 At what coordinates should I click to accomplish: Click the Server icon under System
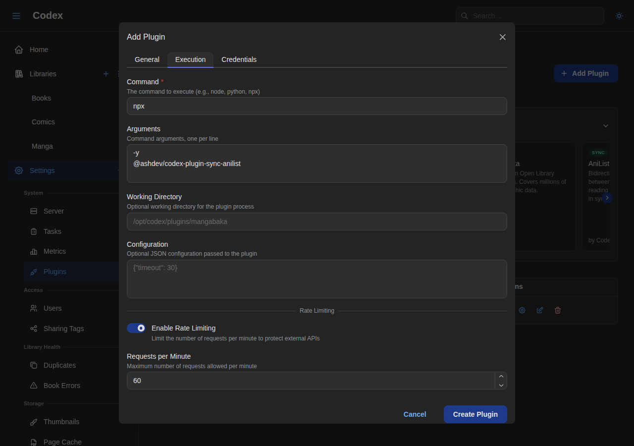pos(33,211)
